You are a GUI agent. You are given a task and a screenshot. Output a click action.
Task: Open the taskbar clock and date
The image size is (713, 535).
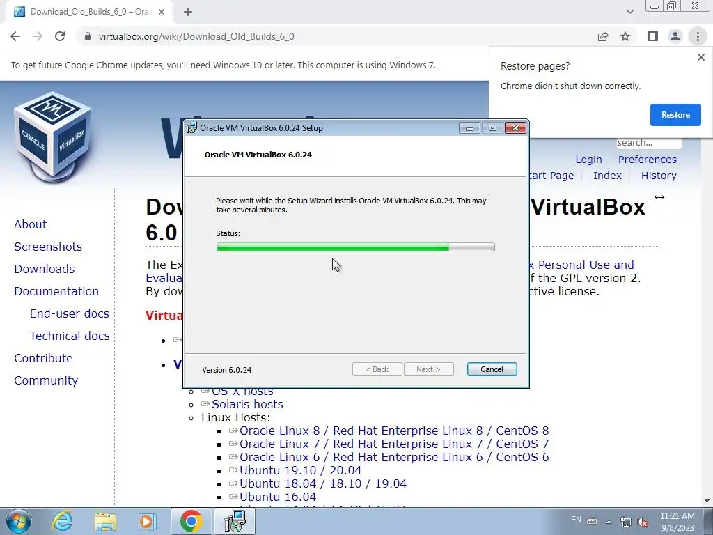point(677,522)
